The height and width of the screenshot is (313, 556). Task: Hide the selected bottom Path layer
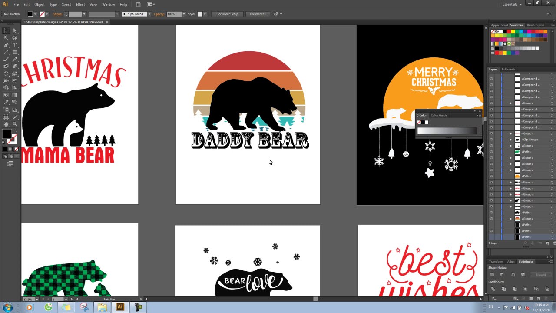coord(491,237)
